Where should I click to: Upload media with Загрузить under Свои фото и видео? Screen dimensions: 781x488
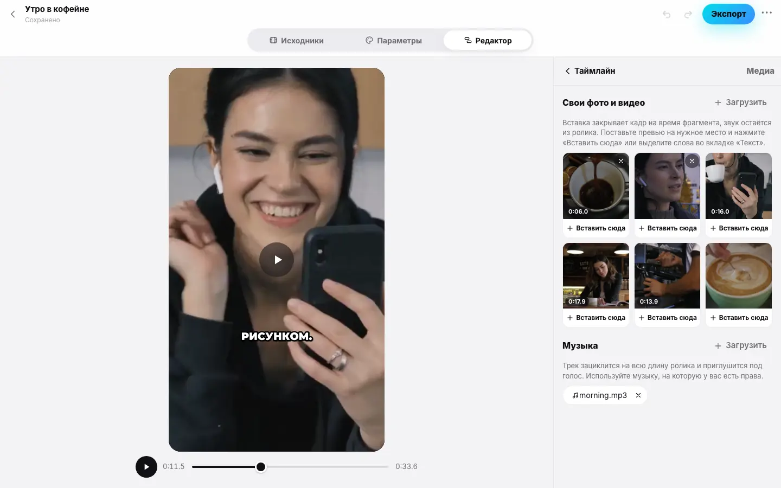(x=740, y=102)
